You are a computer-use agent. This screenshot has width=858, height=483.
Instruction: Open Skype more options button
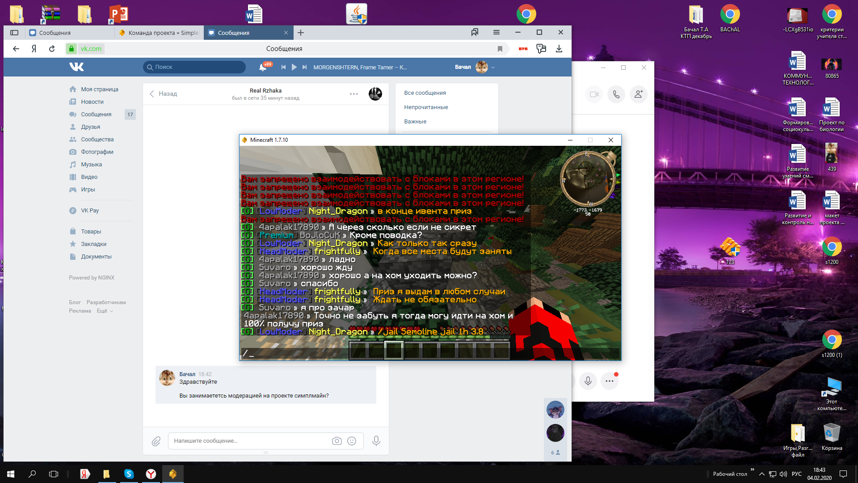[610, 381]
